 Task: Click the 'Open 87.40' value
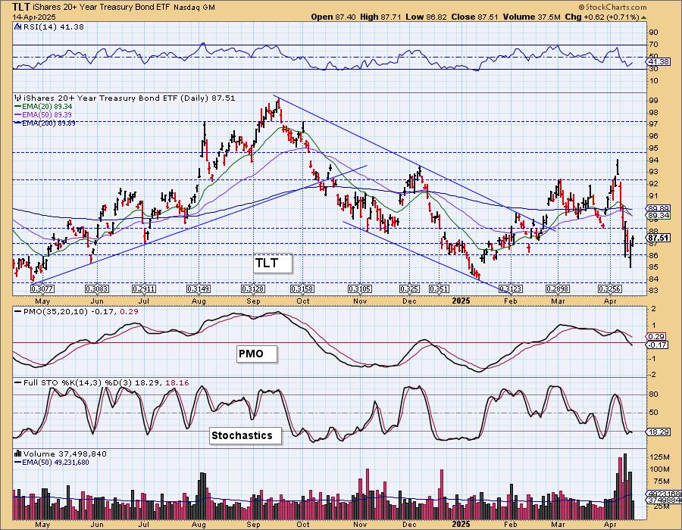[333, 17]
